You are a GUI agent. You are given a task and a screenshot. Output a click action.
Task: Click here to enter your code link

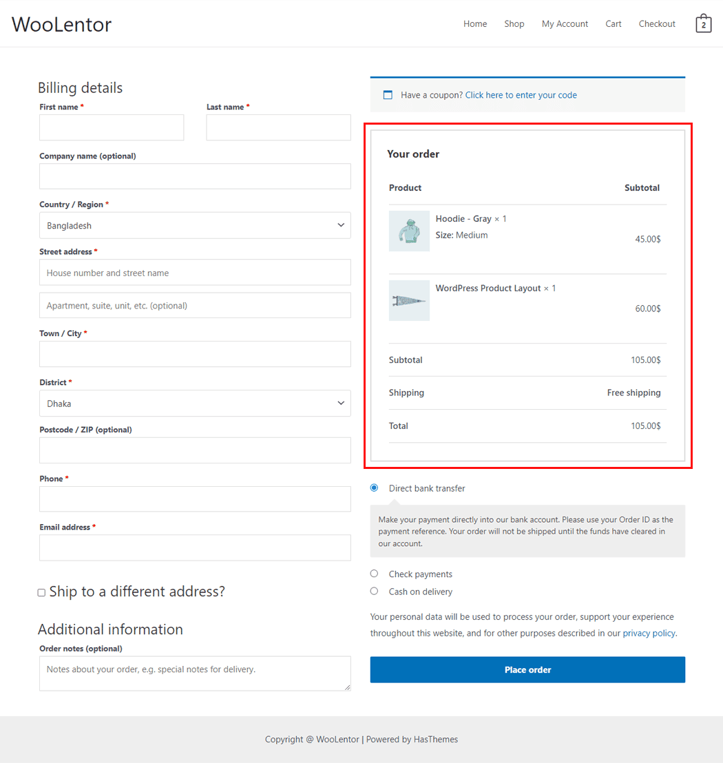click(521, 95)
